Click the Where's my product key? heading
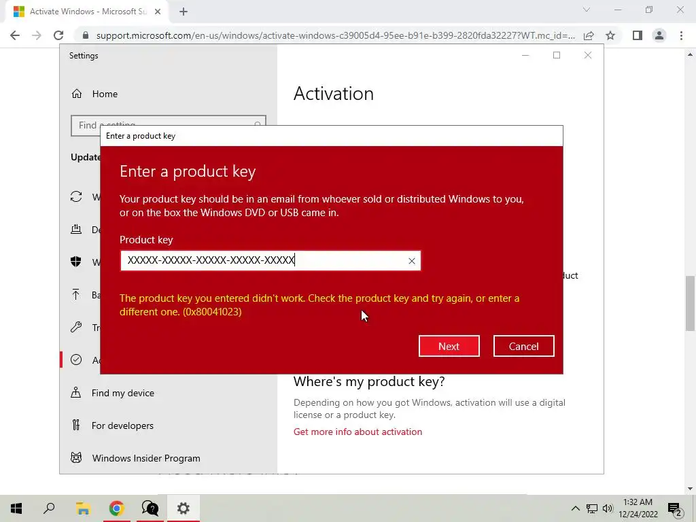The image size is (696, 522). 369,382
